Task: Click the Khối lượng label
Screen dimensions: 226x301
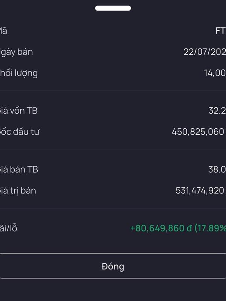Action: click(19, 73)
